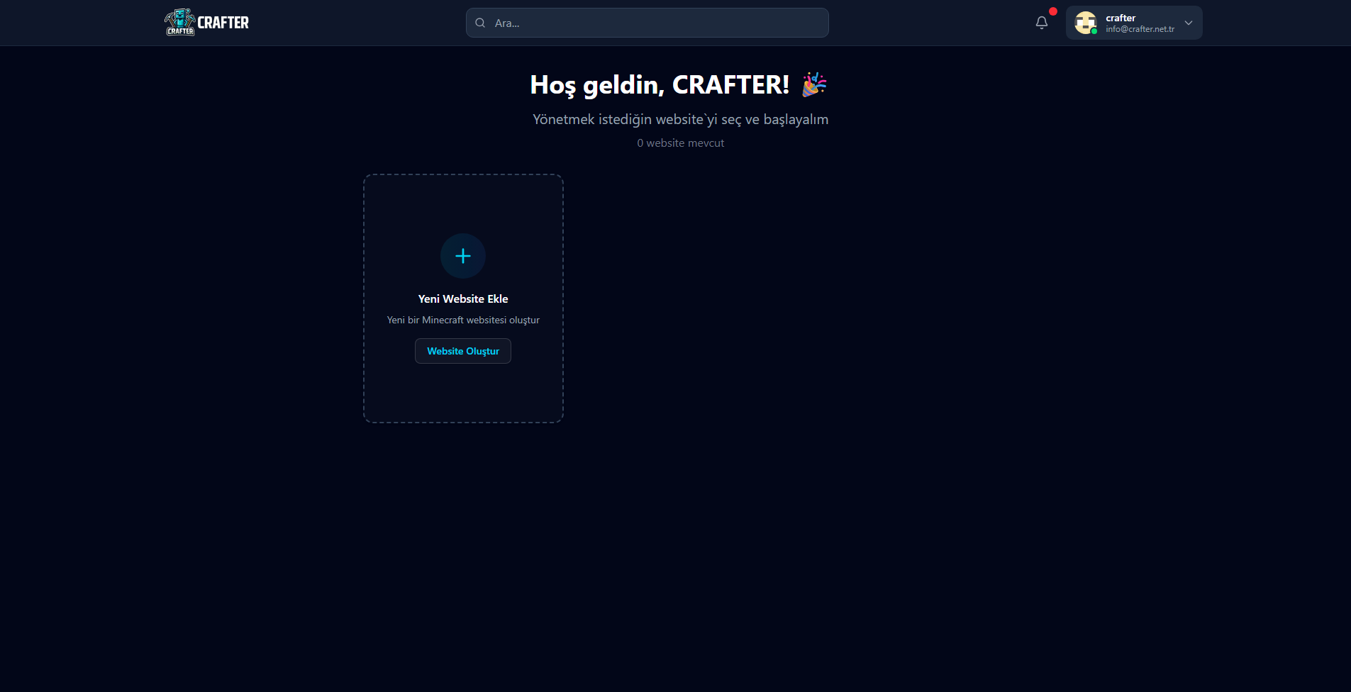The image size is (1351, 692).
Task: Expand the account menu chevron
Action: point(1189,23)
